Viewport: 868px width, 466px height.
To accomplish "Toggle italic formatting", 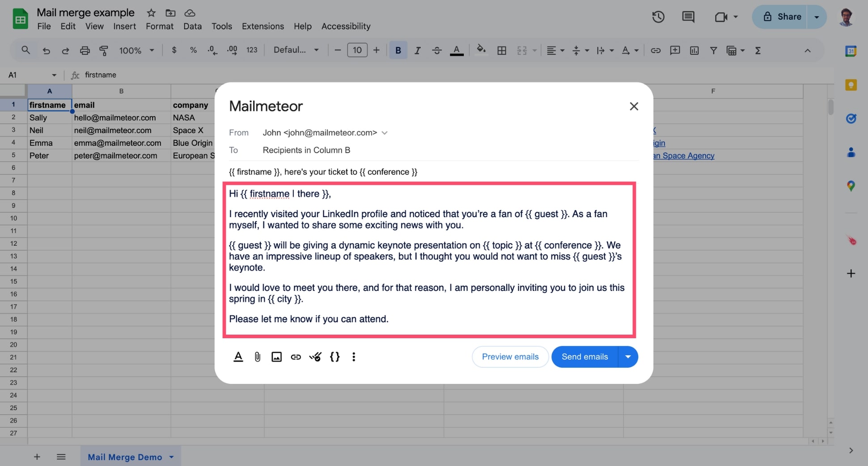I will 417,50.
